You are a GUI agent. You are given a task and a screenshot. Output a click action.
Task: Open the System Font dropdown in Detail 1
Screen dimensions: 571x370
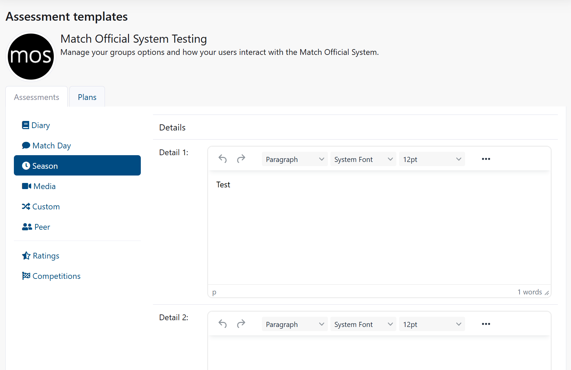(x=363, y=159)
